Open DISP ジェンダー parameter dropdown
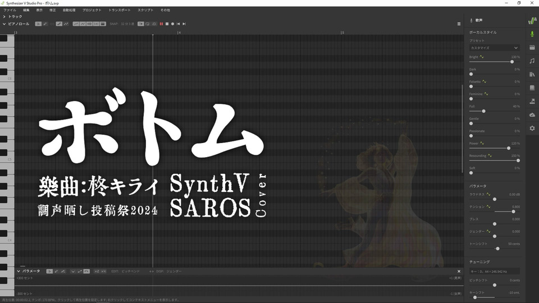Screen dimensions: 539x303 [174, 272]
